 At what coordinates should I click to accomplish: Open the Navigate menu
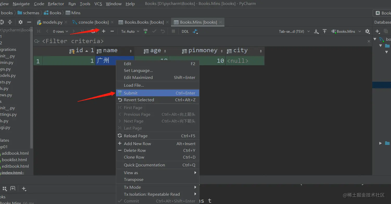pos(21,4)
